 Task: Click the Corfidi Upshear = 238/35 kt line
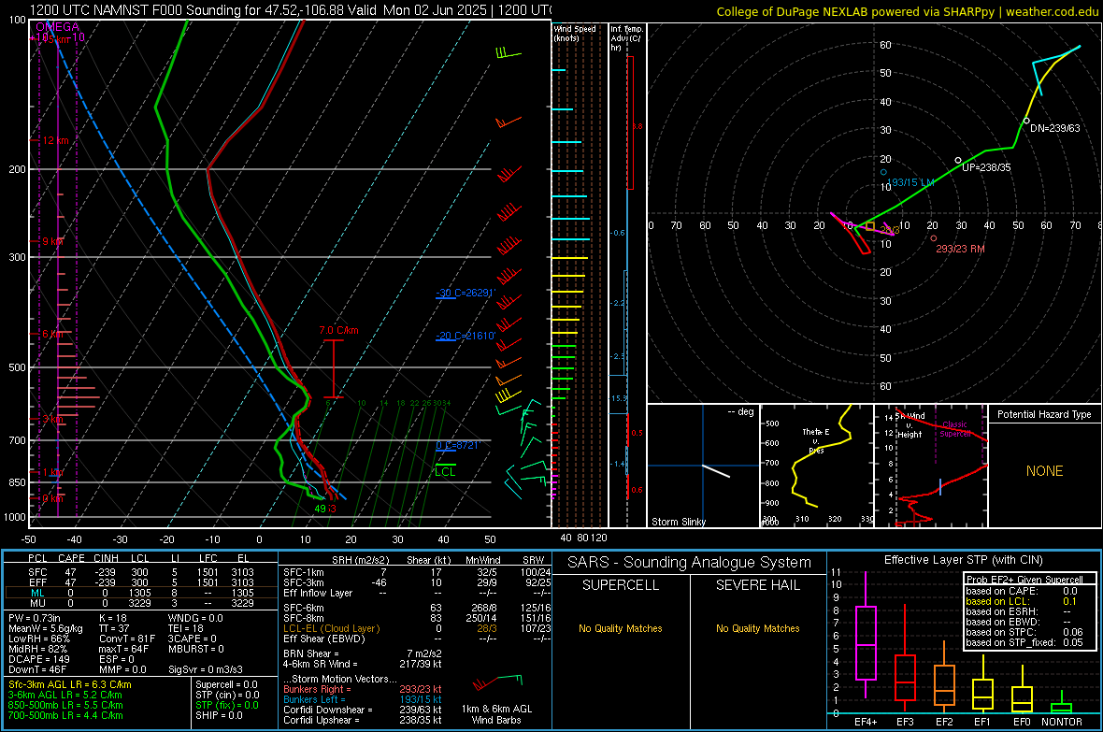pyautogui.click(x=363, y=720)
